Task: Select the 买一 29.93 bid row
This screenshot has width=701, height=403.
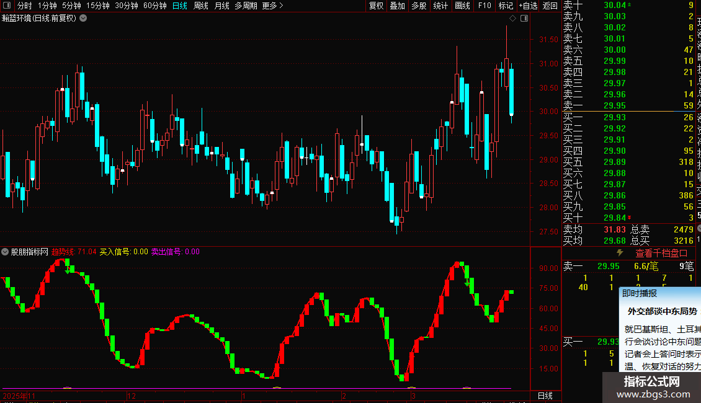Action: (628, 117)
